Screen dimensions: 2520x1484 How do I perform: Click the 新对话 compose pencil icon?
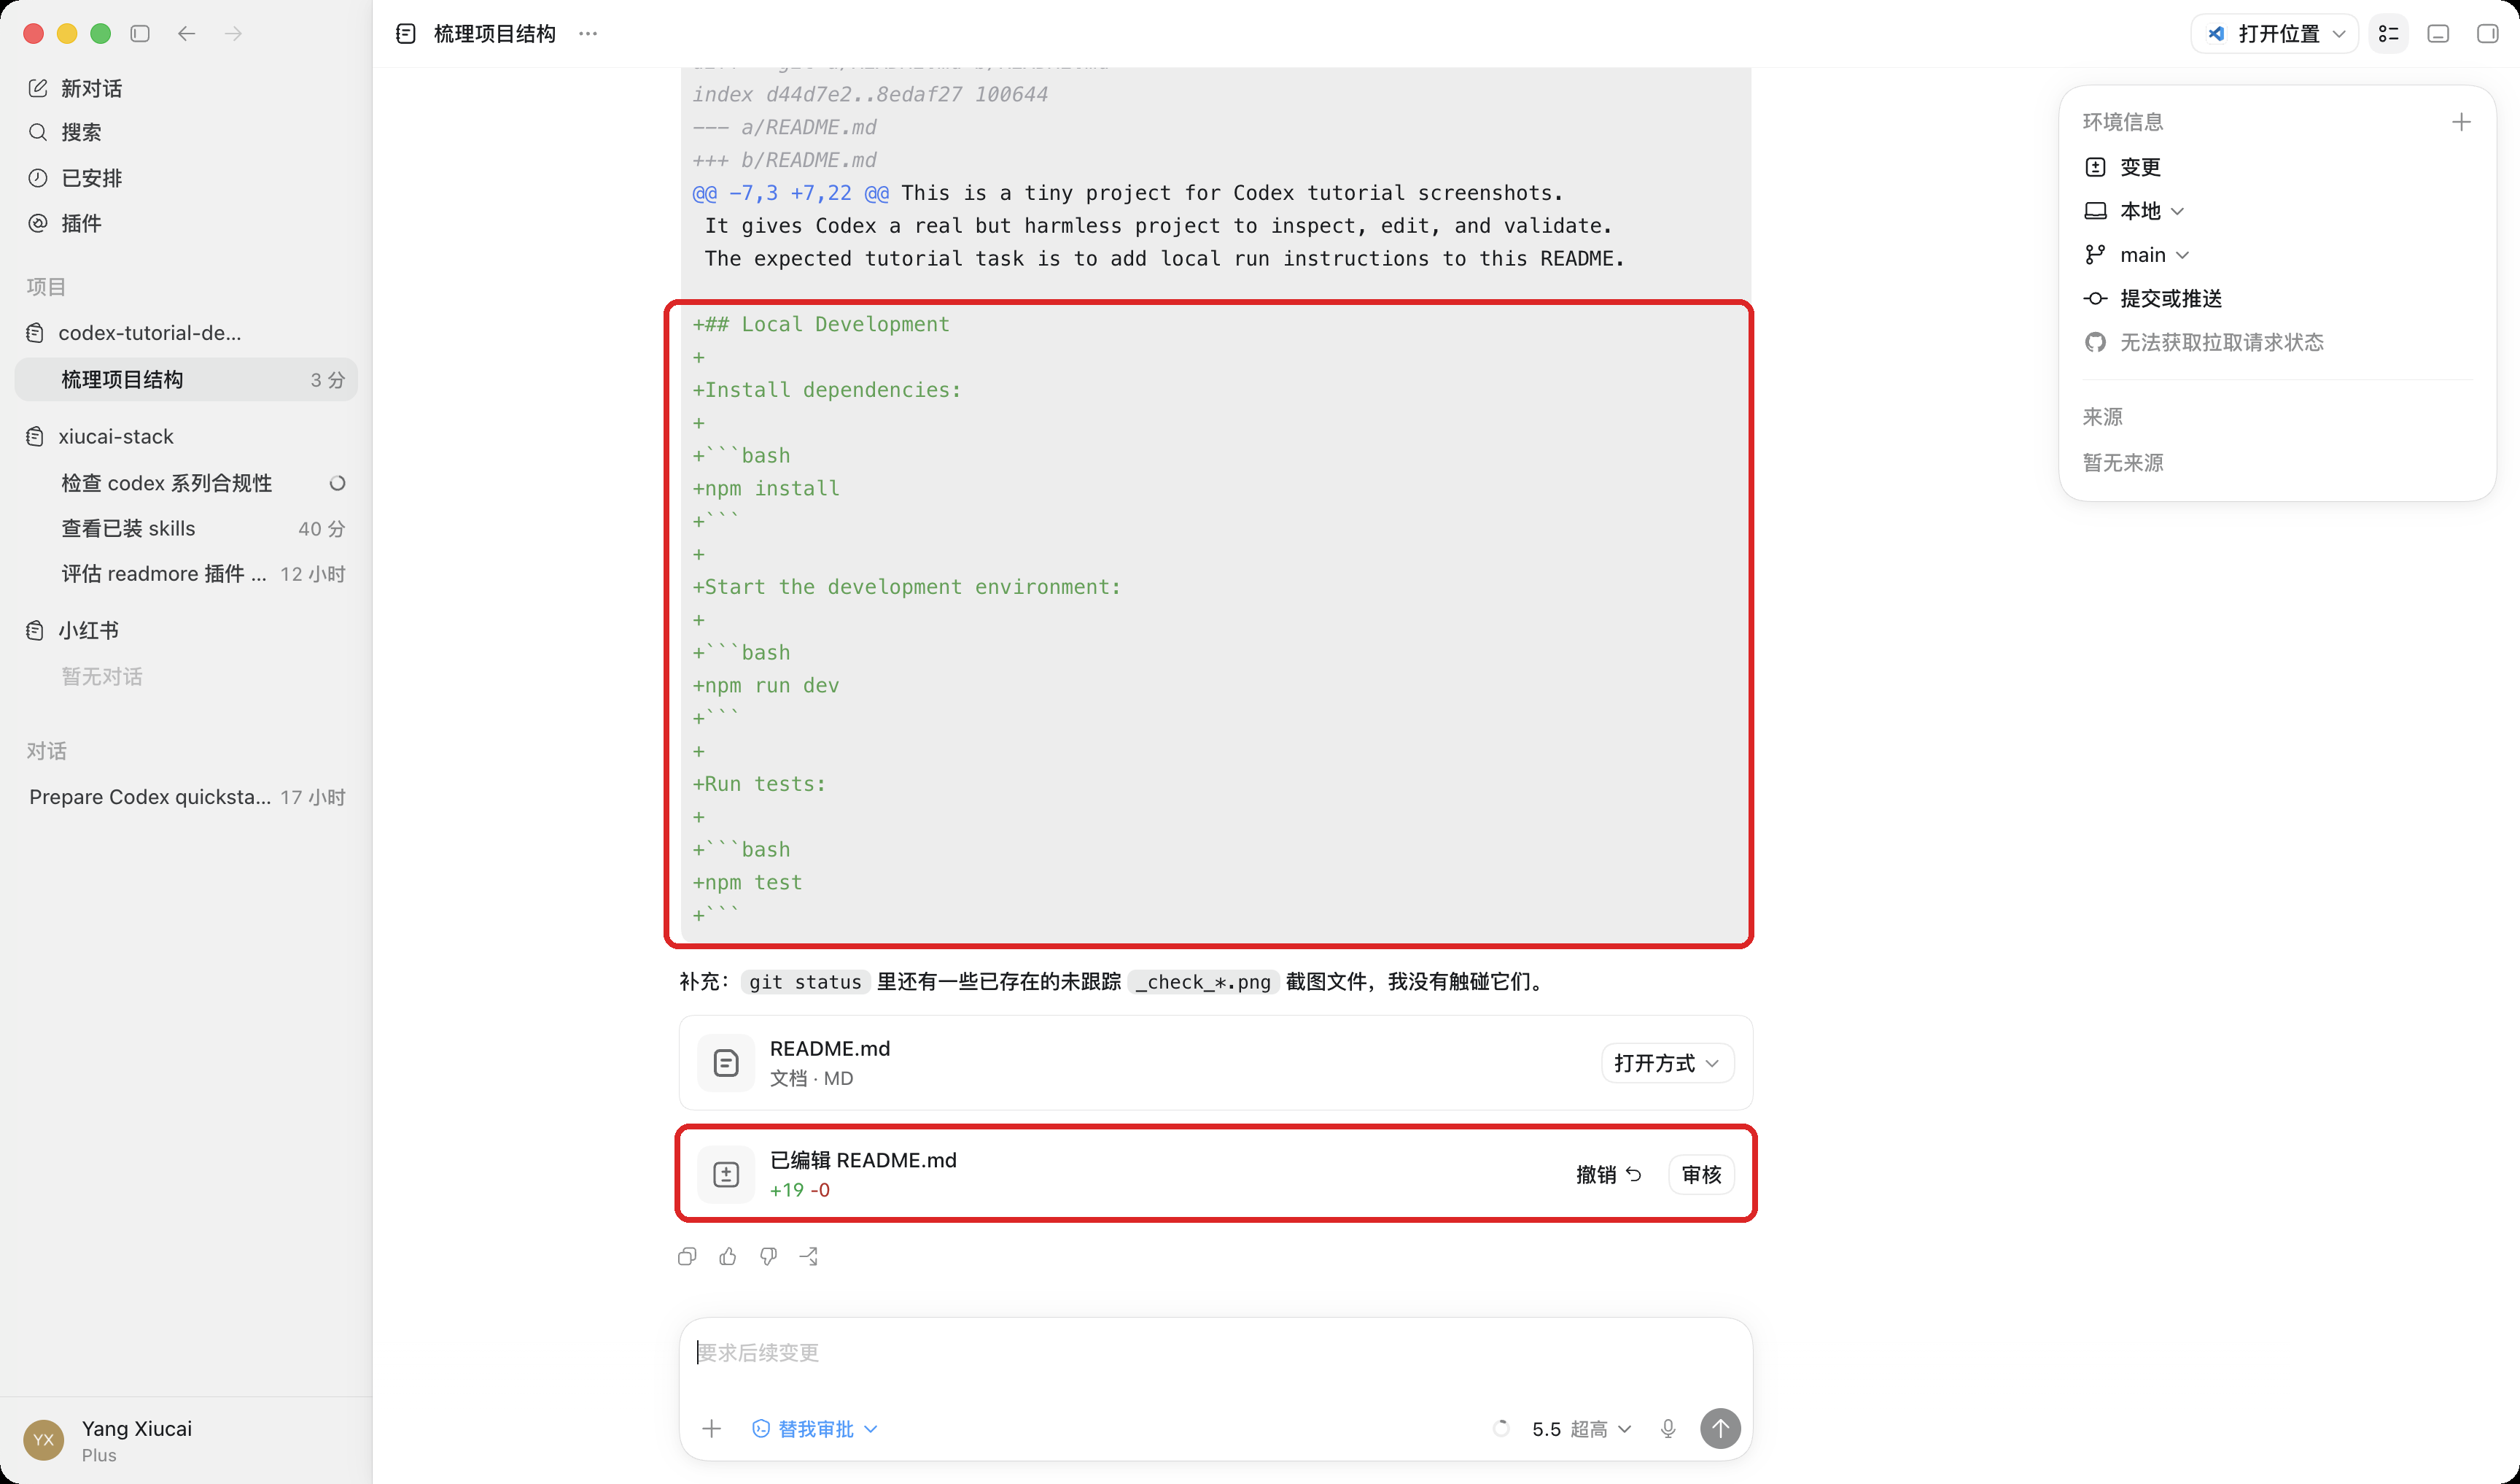[37, 88]
